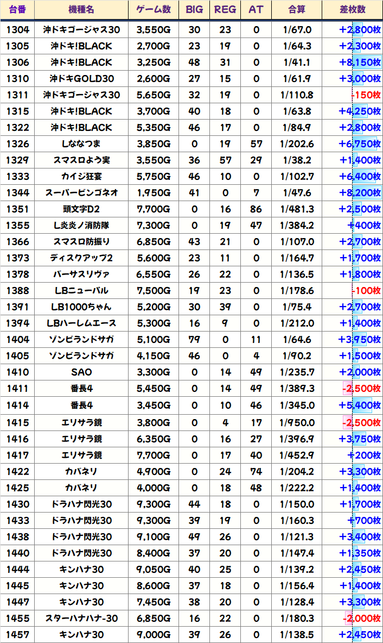Click LBハーレムエース machine name

[x=81, y=323]
